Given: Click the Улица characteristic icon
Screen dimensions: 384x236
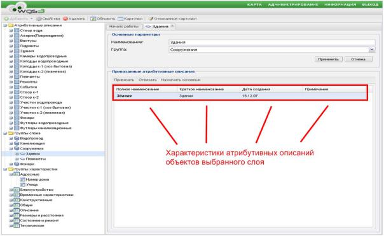Looking at the screenshot, I should tap(22, 184).
